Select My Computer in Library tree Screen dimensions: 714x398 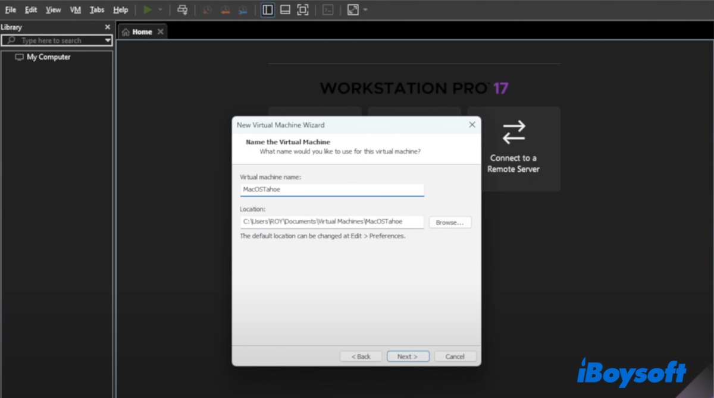[x=48, y=57]
